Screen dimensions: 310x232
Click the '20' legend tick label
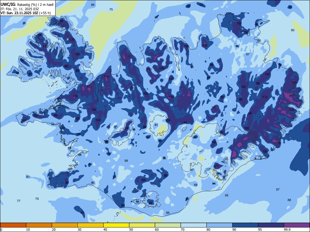[54, 230]
